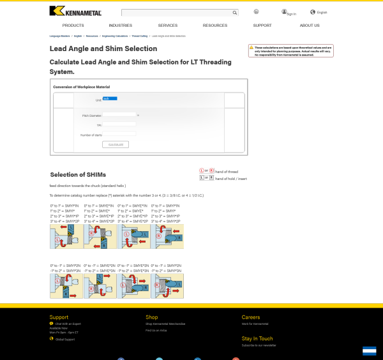Click the Kennametal logo
This screenshot has height=360, width=383.
click(75, 11)
